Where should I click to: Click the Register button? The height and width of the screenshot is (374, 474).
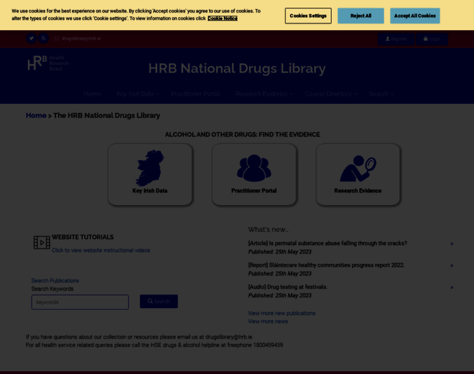[x=396, y=39]
